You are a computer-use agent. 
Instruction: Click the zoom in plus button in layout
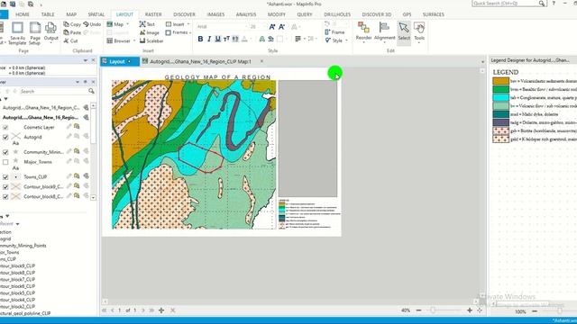tap(470, 310)
